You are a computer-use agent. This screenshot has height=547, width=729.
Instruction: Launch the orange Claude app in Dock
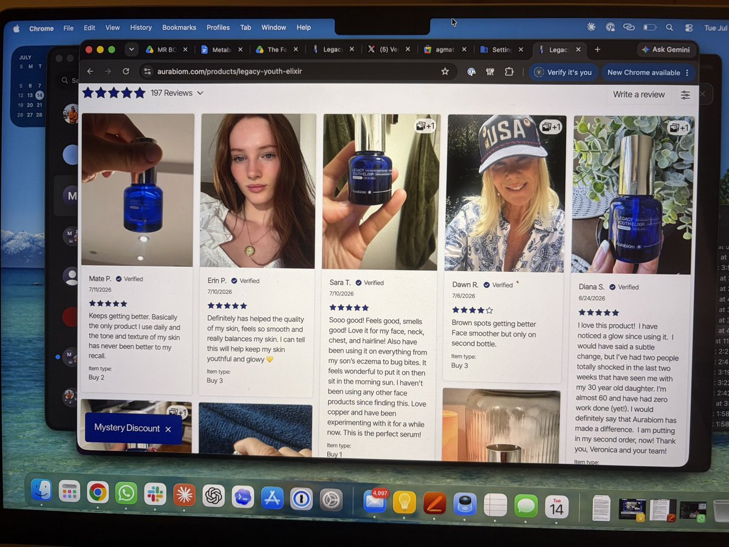point(184,495)
